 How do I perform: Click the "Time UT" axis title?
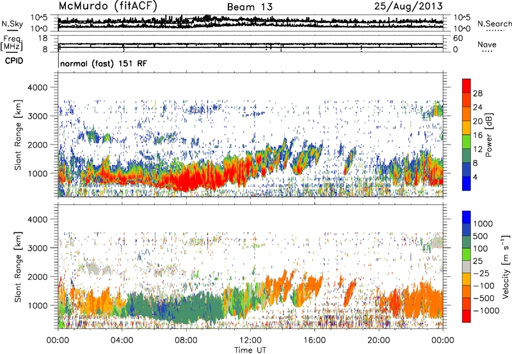(x=250, y=350)
